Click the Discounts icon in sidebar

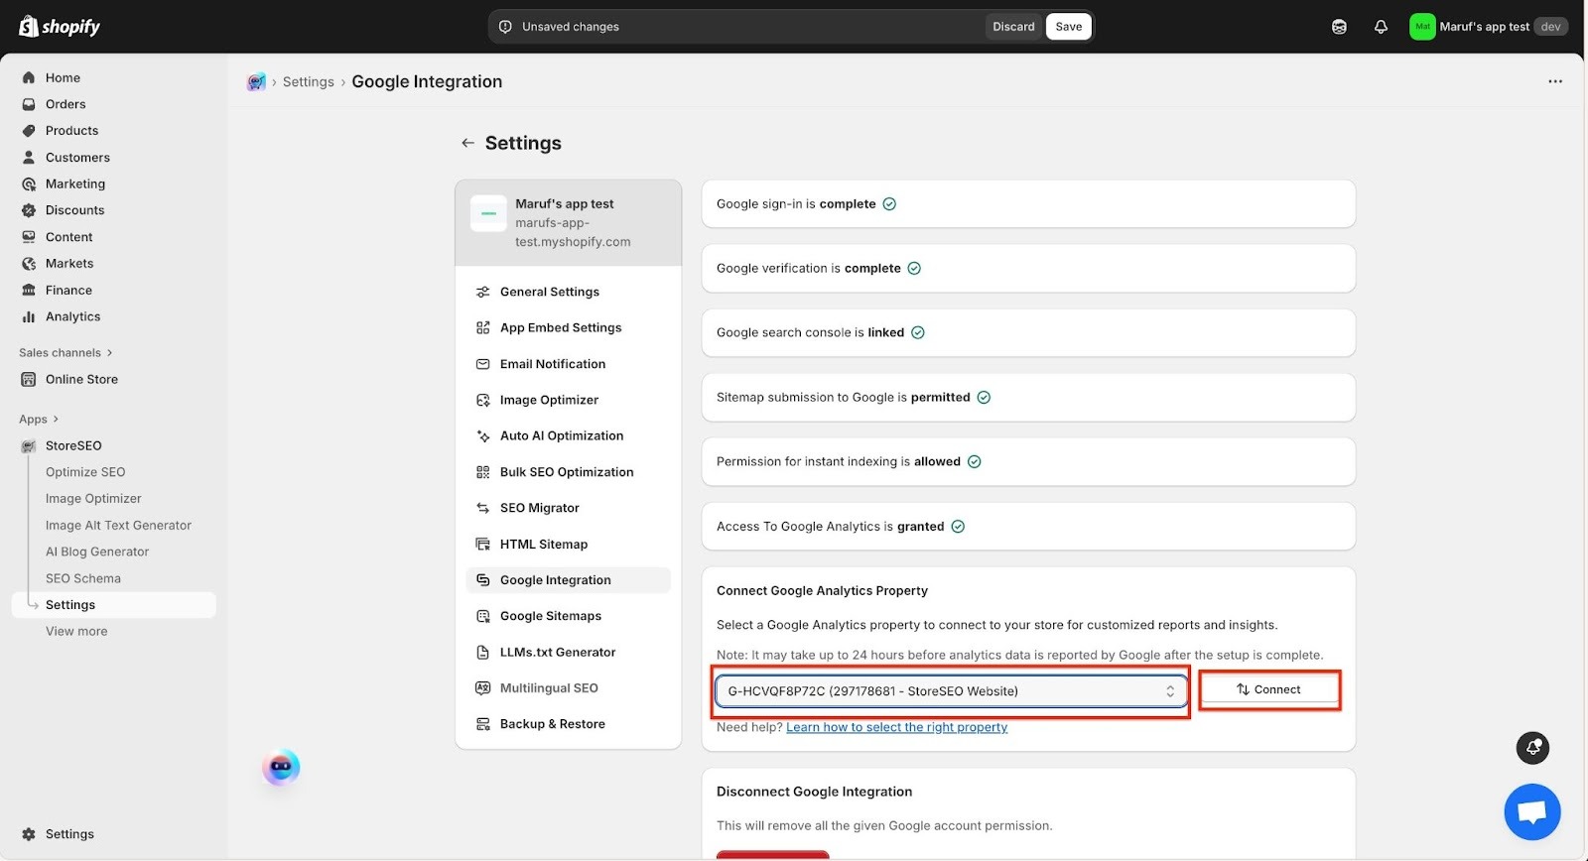point(29,210)
